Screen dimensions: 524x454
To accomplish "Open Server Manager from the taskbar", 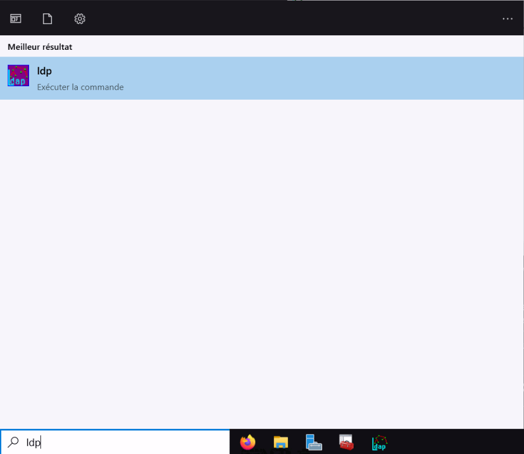I will pos(314,442).
